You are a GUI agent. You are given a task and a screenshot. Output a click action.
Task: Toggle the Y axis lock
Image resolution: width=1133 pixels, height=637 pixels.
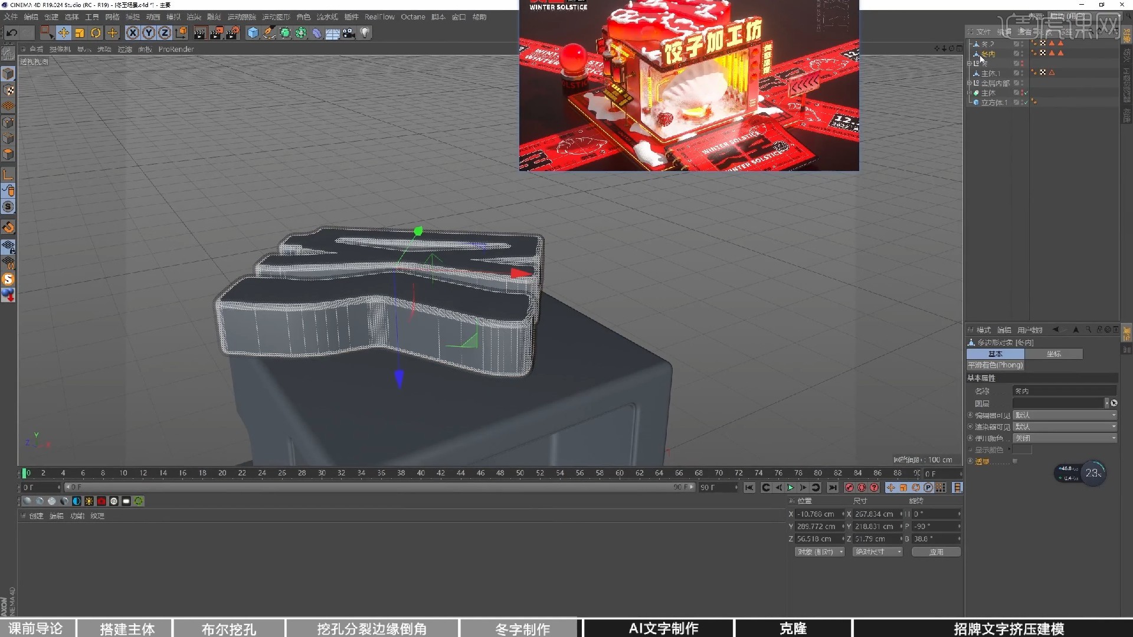149,33
